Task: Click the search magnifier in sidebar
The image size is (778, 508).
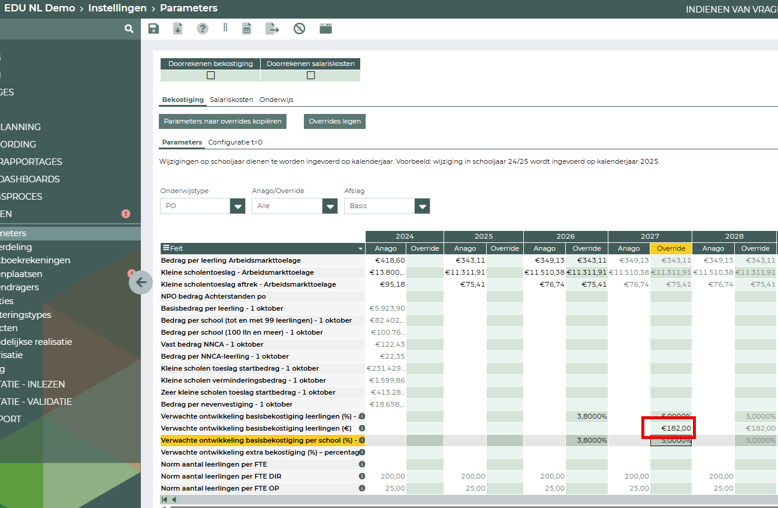Action: (x=129, y=29)
